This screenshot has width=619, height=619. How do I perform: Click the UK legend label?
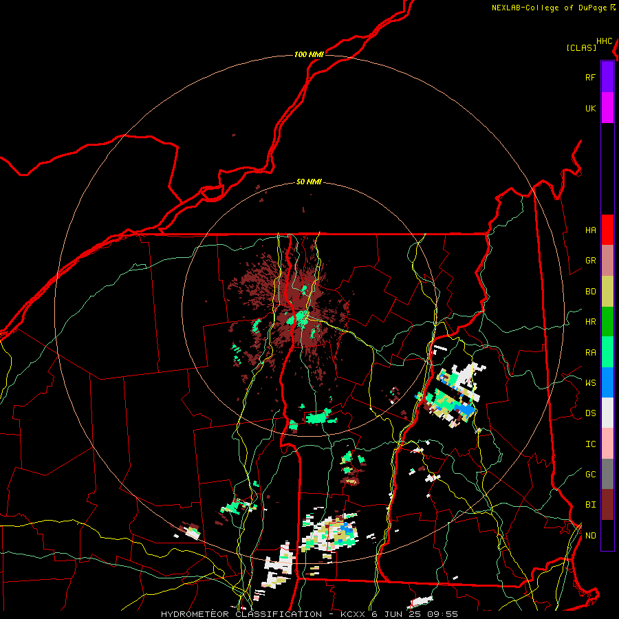(590, 109)
